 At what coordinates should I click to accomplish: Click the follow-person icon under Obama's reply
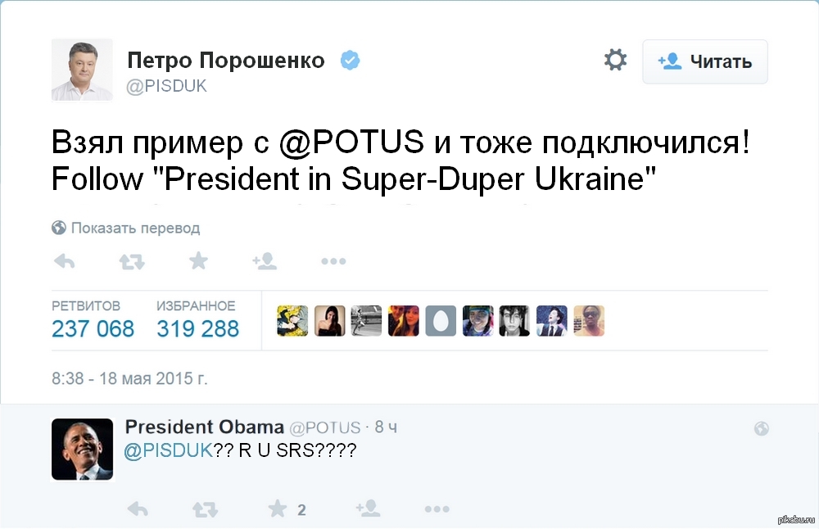coord(368,509)
